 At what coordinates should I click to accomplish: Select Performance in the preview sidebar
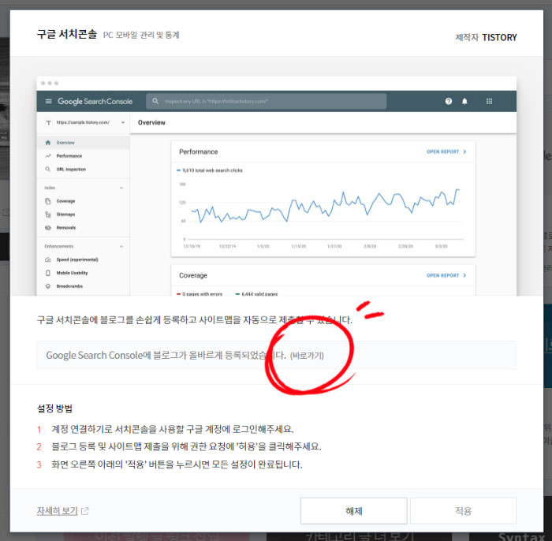coord(83,156)
